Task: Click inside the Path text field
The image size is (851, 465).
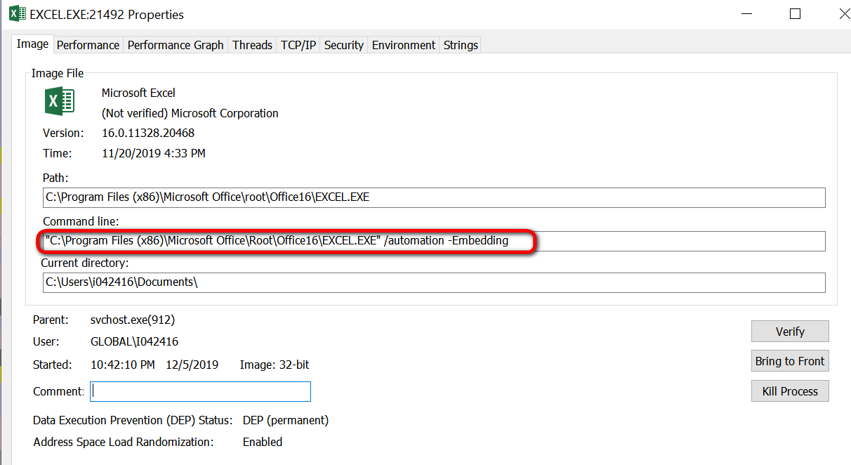Action: (x=434, y=197)
